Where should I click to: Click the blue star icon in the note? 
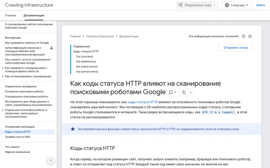pyautogui.click(x=73, y=129)
